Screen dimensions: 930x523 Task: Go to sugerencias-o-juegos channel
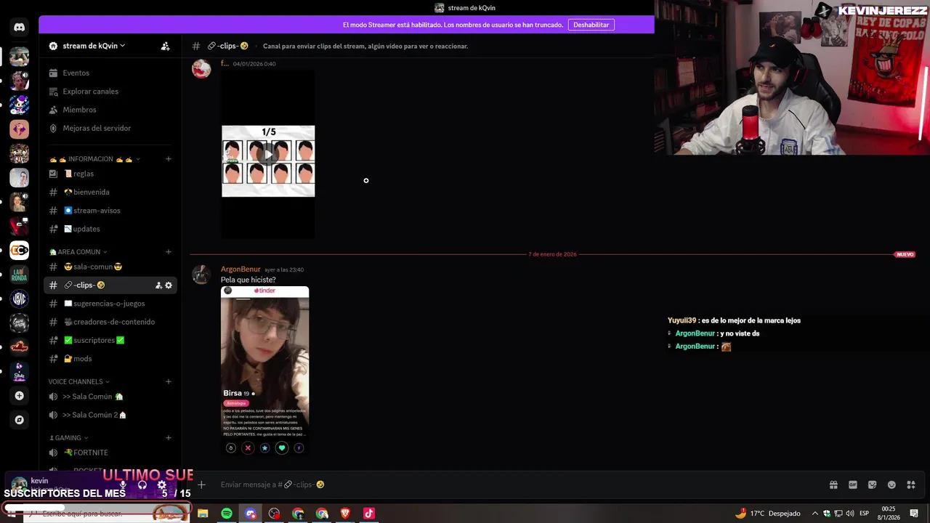(x=110, y=304)
